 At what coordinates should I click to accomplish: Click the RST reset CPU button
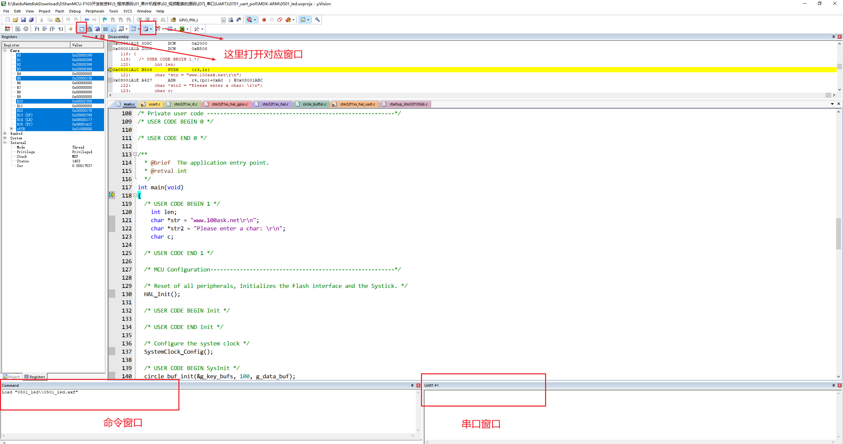tap(7, 29)
